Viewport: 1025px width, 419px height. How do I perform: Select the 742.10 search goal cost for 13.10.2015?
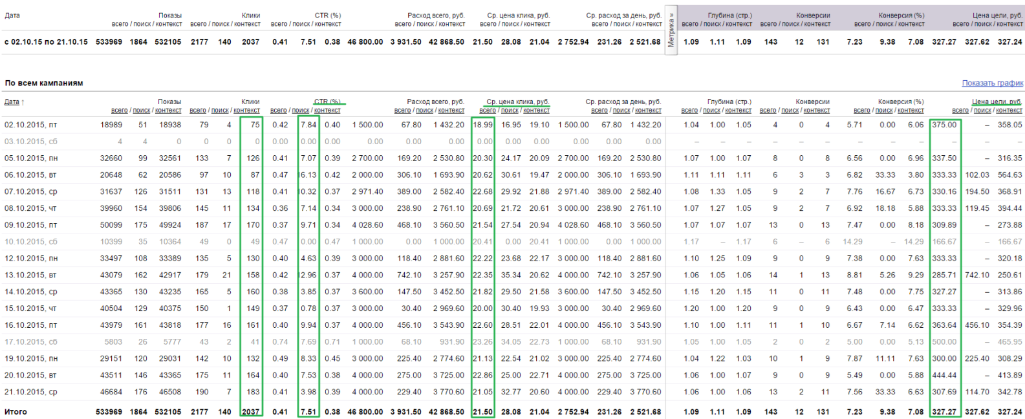977,275
